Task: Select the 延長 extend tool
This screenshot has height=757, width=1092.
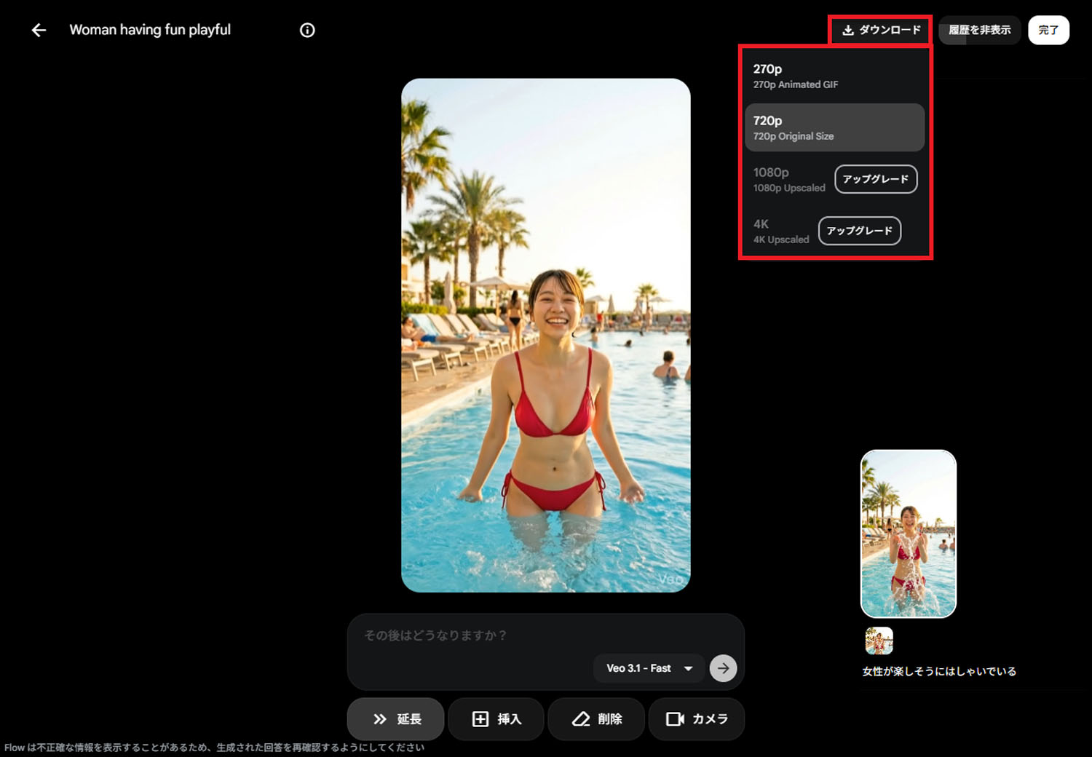Action: coord(395,719)
